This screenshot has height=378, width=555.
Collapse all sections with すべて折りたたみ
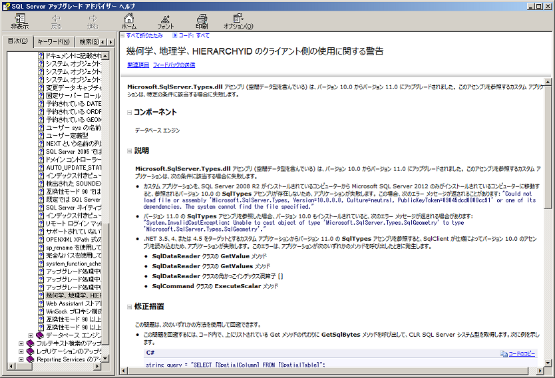pos(144,35)
